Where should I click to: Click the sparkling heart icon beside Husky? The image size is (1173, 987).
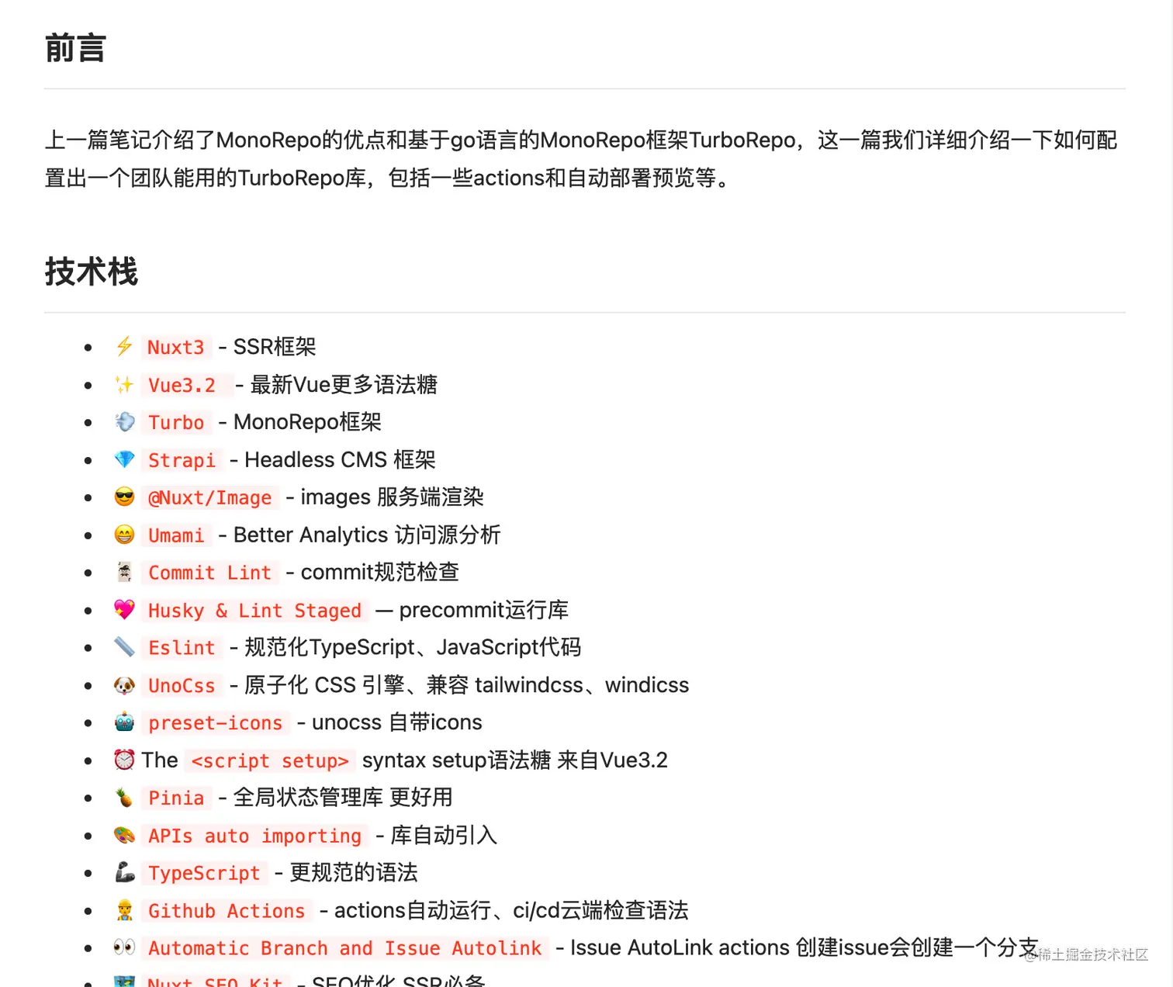(124, 610)
